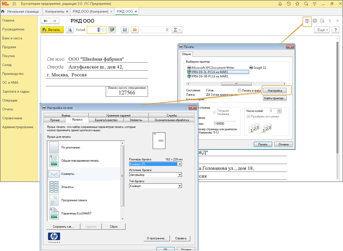Viewport: 343px width, 251px height.
Task: Select the Конверты shortcut icon
Action: pyautogui.click(x=54, y=174)
